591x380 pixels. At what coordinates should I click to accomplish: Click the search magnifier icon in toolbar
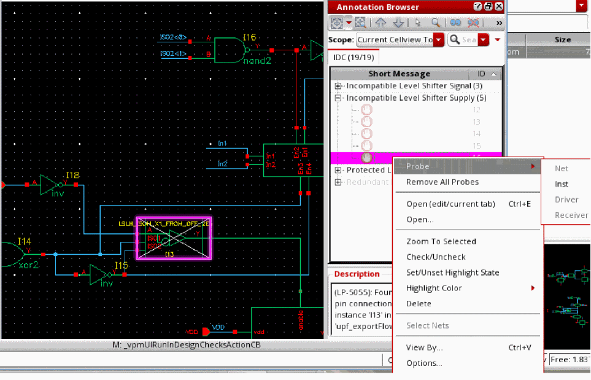435,23
